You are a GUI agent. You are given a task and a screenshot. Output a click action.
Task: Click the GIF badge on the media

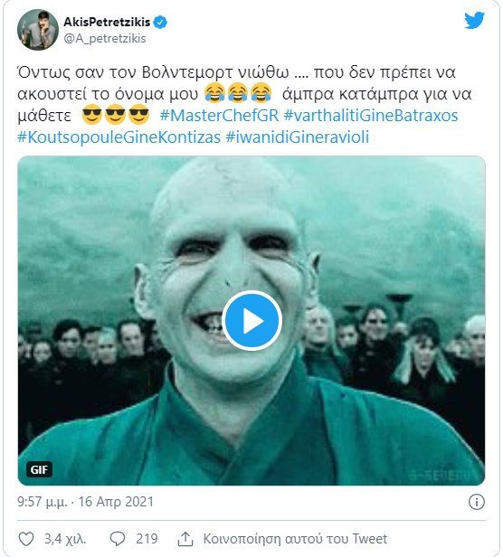[39, 469]
